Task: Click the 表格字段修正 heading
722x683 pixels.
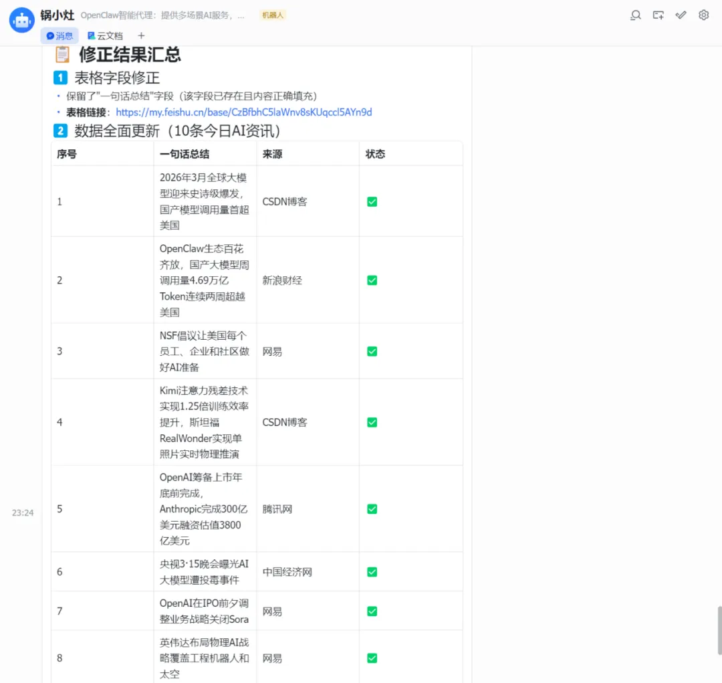Action: click(118, 78)
